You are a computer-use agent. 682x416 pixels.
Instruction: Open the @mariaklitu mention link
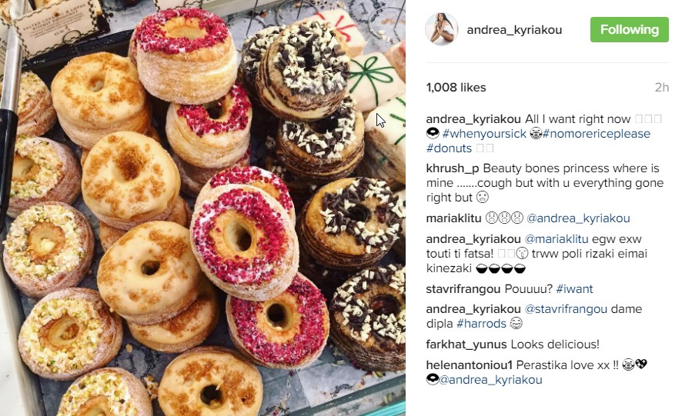[557, 239]
